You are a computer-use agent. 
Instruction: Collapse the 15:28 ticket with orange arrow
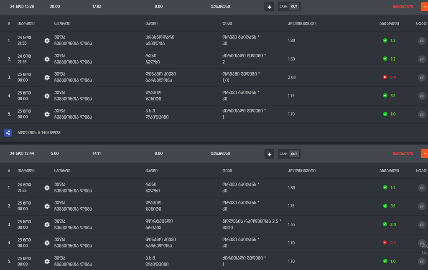[x=424, y=7]
